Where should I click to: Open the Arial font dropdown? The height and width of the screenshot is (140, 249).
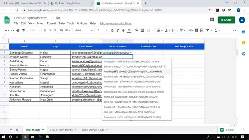pyautogui.click(x=84, y=30)
